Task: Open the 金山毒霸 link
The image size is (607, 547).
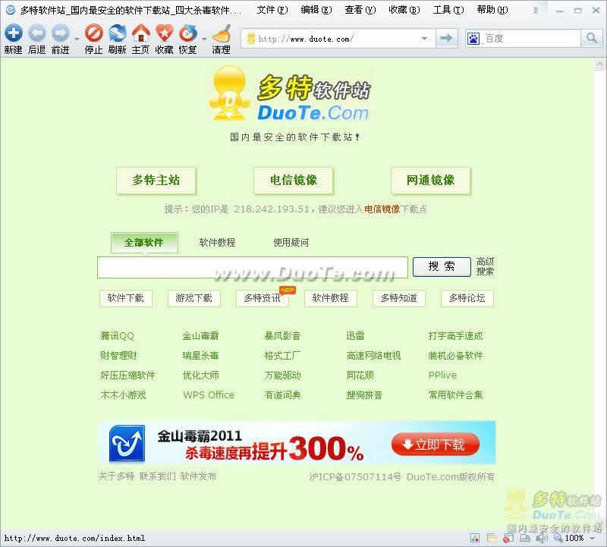Action: 200,336
